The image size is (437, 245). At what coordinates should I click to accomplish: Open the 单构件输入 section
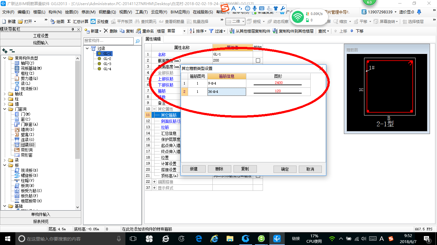tap(41, 214)
